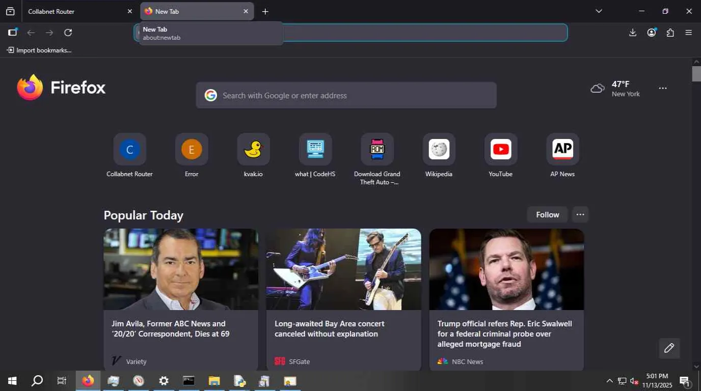The height and width of the screenshot is (391, 701).
Task: Open the Jim Avila Variety article
Action: tap(181, 300)
